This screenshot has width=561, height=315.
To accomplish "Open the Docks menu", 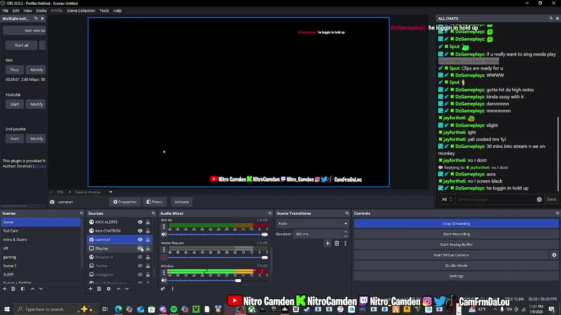I will coord(41,10).
